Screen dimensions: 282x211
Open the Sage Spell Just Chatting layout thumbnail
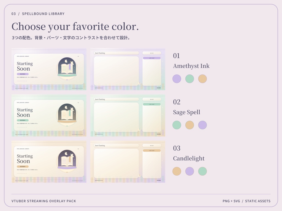128,115
